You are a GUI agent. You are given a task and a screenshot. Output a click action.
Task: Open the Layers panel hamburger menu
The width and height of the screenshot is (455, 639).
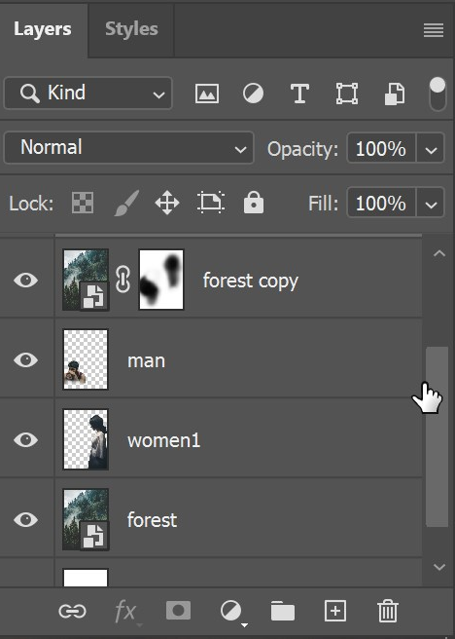pos(434,30)
